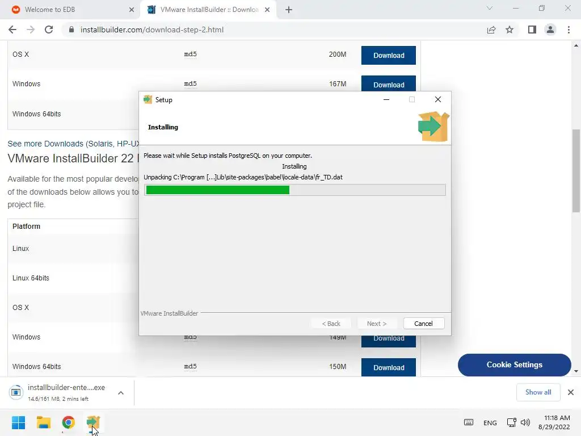The height and width of the screenshot is (436, 581).
Task: Click the Setup title bar box icon
Action: pyautogui.click(x=148, y=99)
